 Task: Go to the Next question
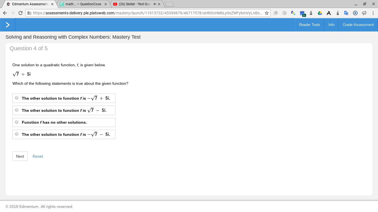coord(20,156)
